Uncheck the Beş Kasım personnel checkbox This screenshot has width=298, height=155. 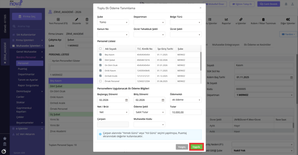100,54
